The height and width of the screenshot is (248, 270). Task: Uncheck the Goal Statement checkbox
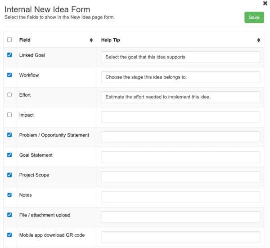click(x=9, y=155)
